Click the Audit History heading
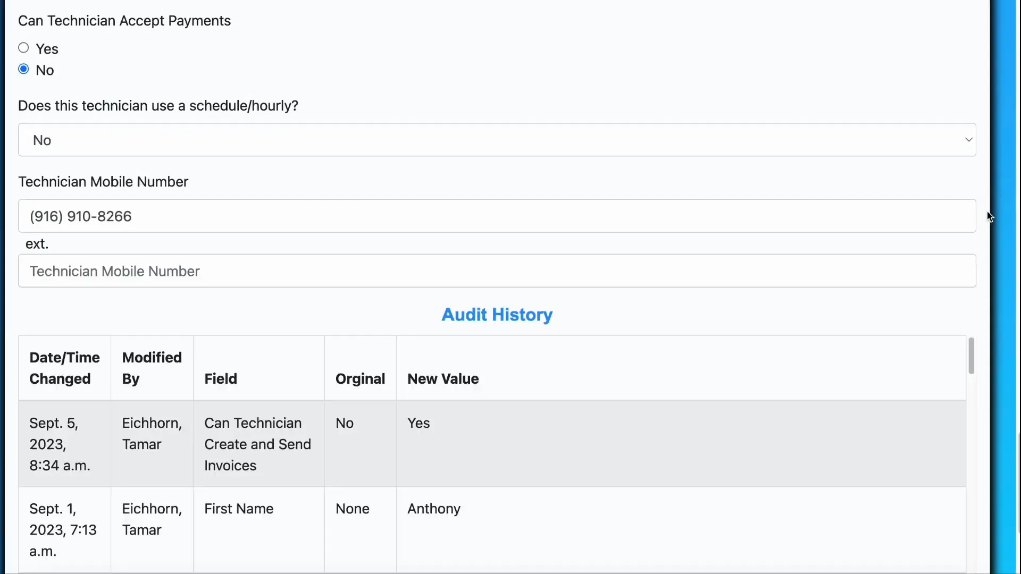The image size is (1021, 574). click(x=496, y=315)
